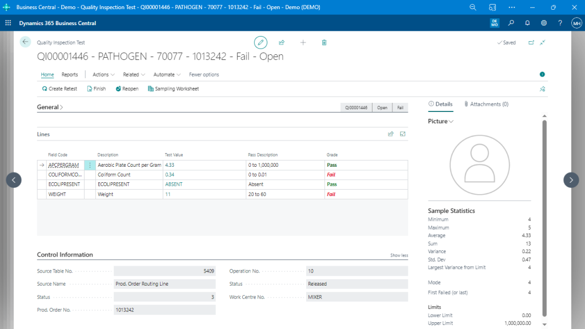The height and width of the screenshot is (329, 585).
Task: Maximize the Lines section icon
Action: (x=403, y=134)
